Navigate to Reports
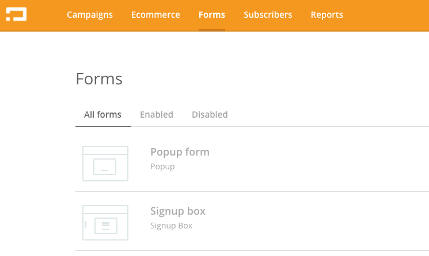 327,15
